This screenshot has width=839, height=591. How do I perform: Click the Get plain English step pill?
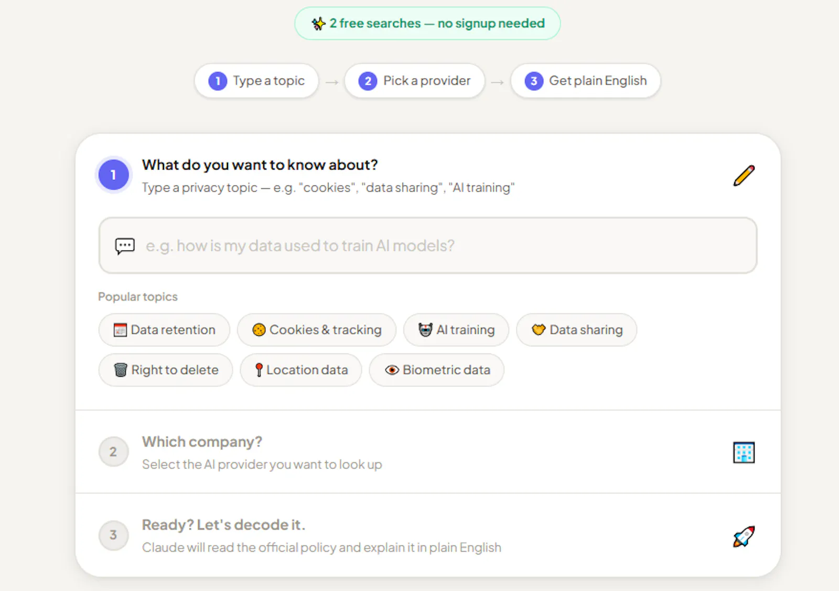click(x=586, y=81)
